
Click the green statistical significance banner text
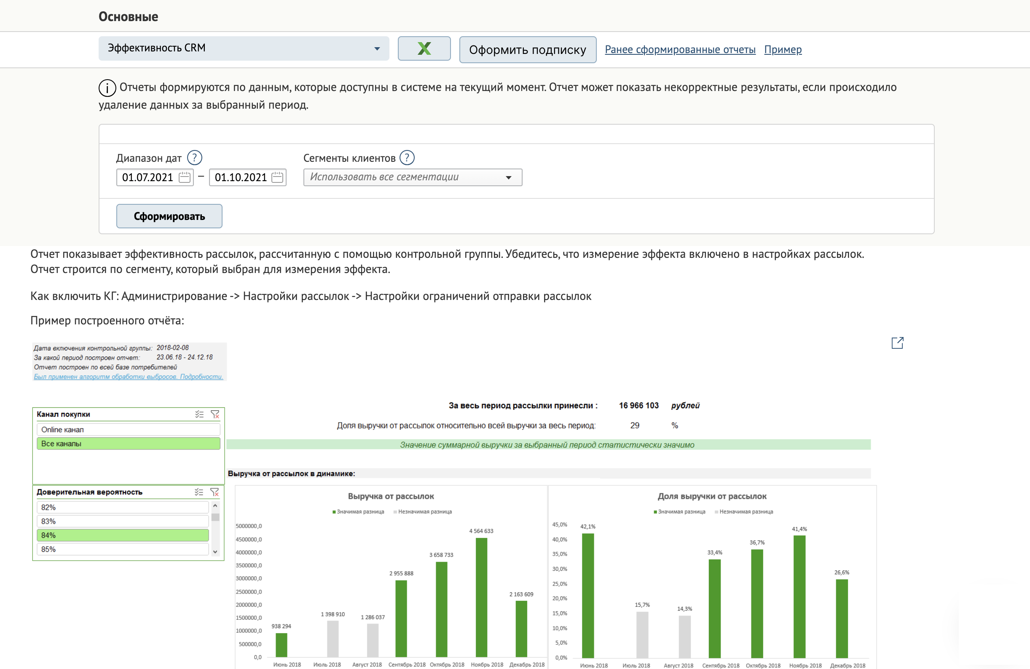547,445
